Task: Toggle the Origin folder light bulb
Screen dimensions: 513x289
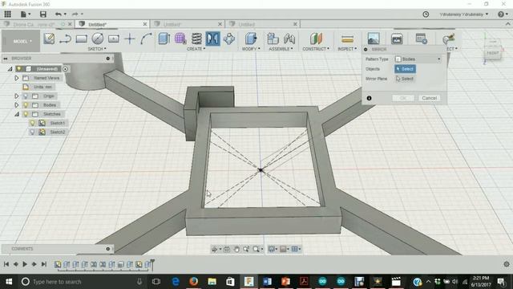Action: point(26,96)
